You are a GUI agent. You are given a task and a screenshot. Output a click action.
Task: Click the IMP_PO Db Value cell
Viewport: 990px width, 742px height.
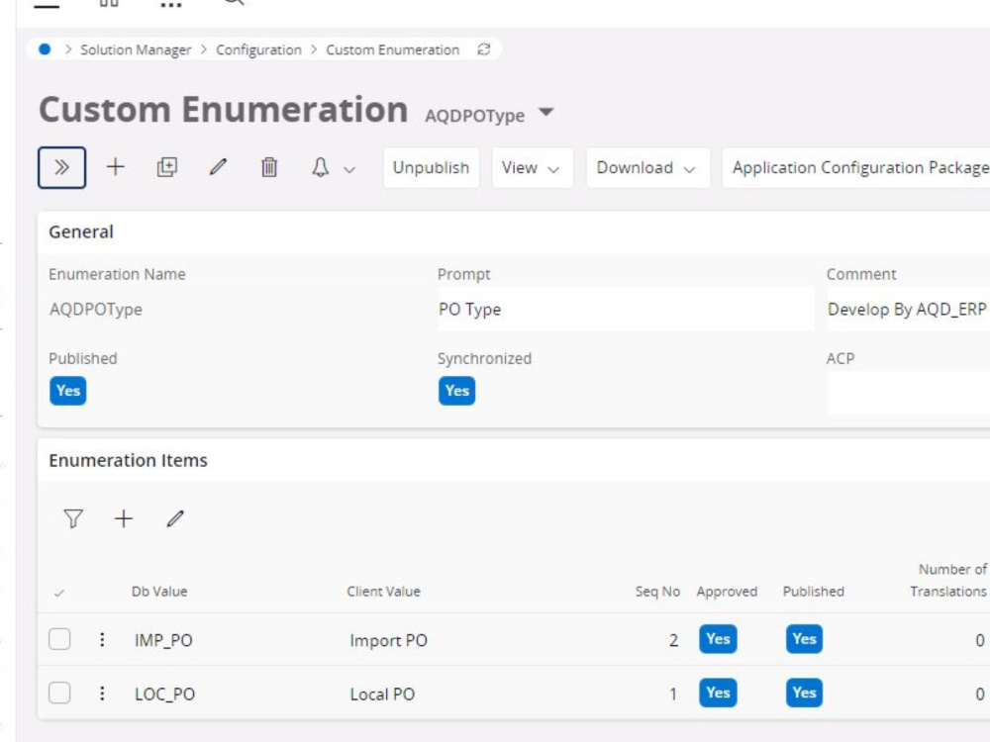coord(163,640)
